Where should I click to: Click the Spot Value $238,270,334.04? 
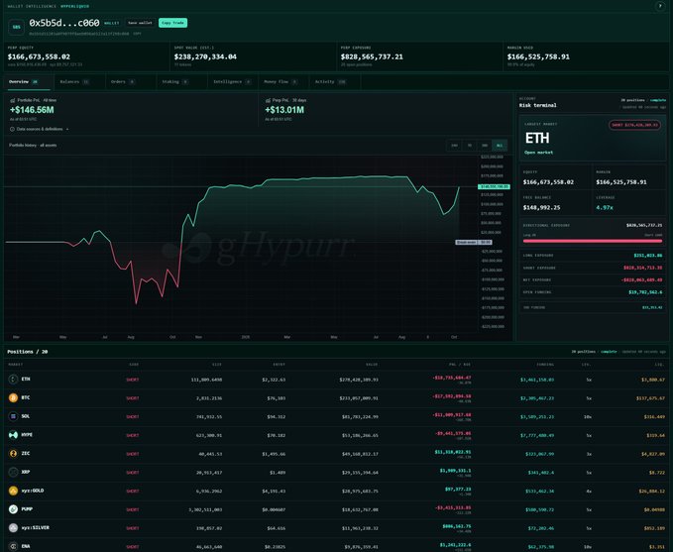click(x=205, y=56)
